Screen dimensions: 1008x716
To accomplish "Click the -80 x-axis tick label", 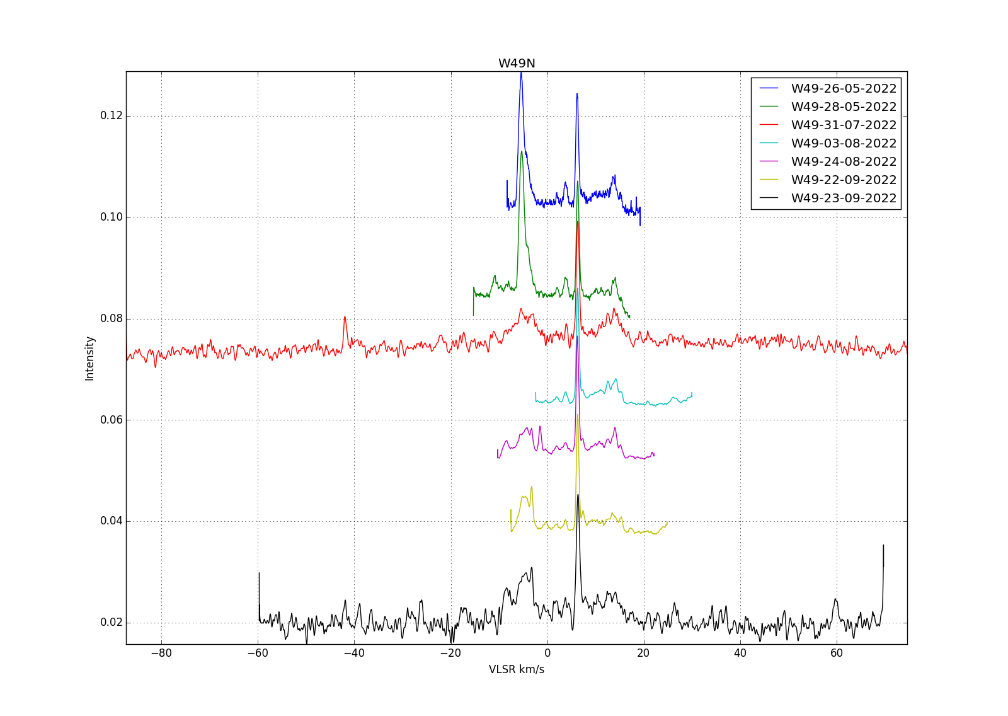I will coord(161,654).
